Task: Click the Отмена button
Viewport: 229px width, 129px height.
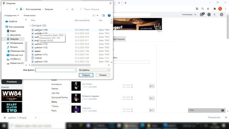Action: coord(103,75)
